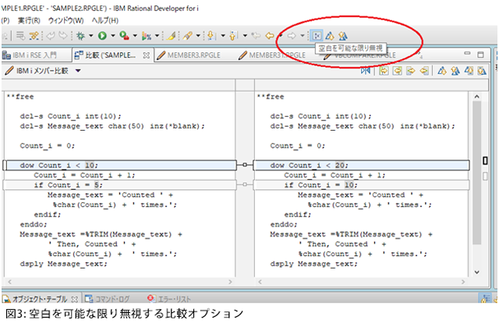Image resolution: width=499 pixels, height=323 pixels.
Task: Click the black overview ruler difference marker
Action: point(485,160)
